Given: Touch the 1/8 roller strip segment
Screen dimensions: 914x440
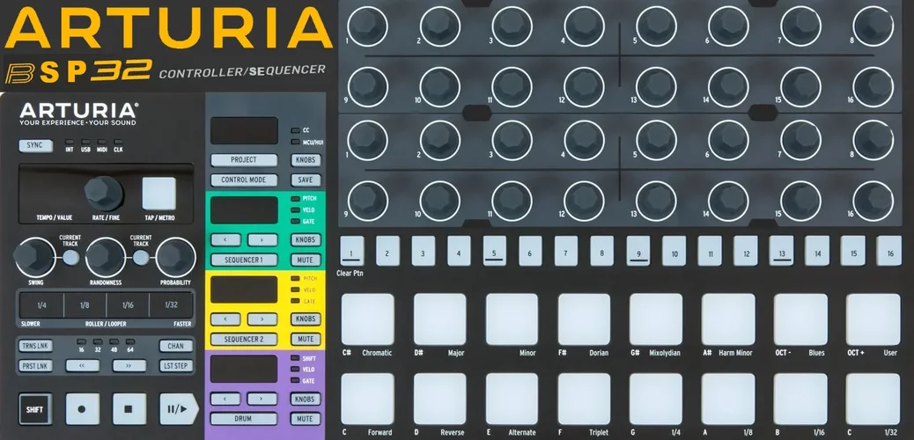Looking at the screenshot, I should pyautogui.click(x=85, y=304).
